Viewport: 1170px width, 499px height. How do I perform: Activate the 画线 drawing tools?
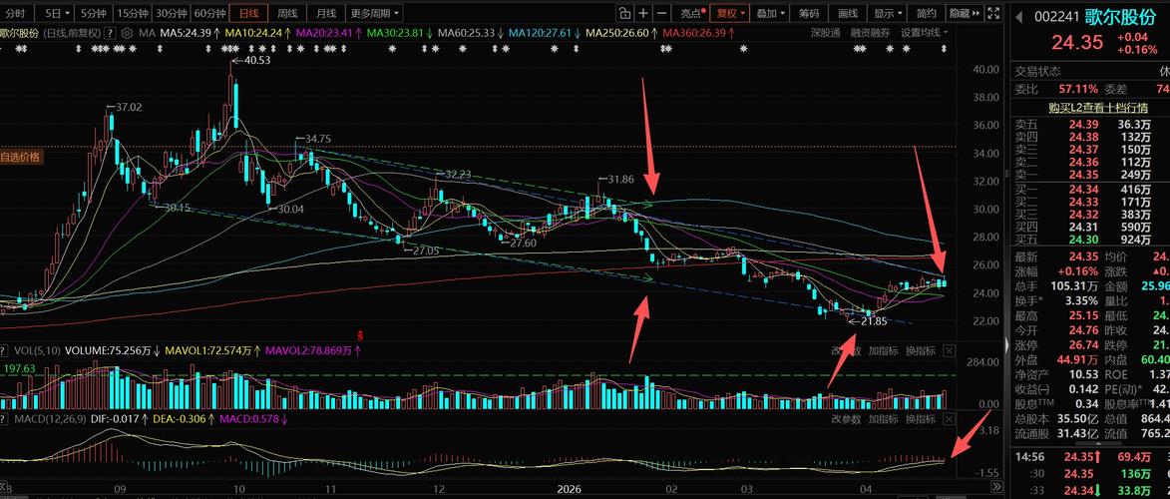[849, 13]
